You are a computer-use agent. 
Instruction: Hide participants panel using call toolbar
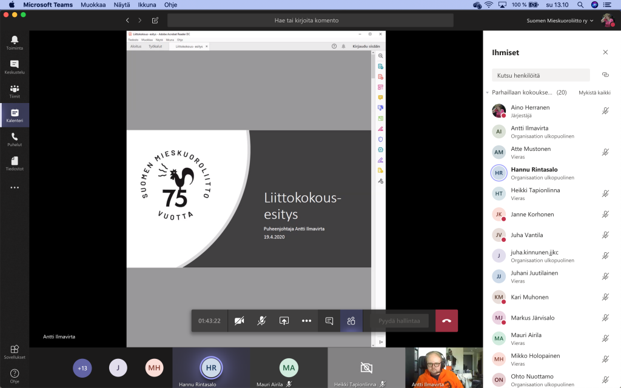pos(351,321)
